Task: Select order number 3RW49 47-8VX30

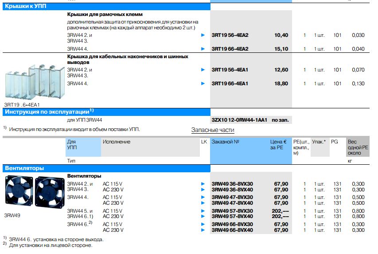Action: [x=232, y=197]
